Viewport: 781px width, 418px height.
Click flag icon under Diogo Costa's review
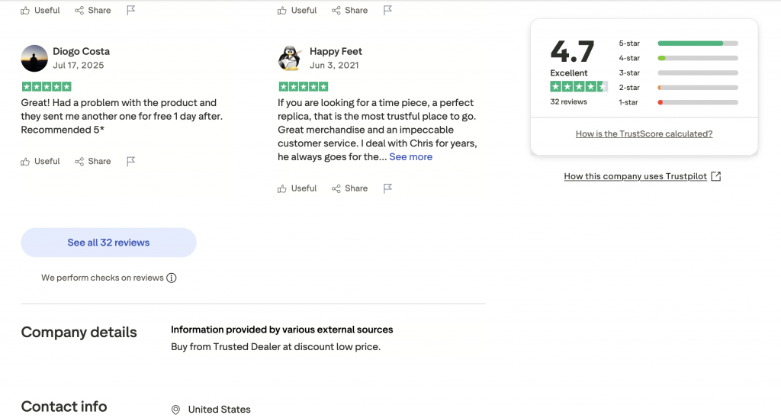pyautogui.click(x=131, y=162)
